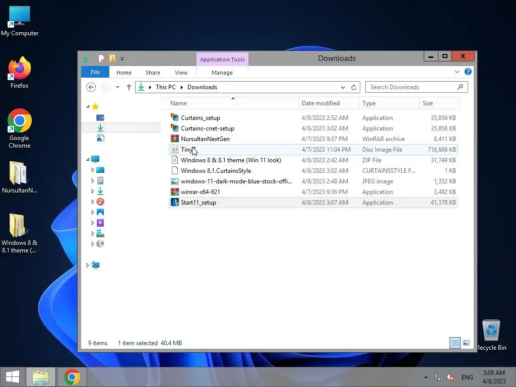This screenshot has height=387, width=516.
Task: Click the Properties icon in the quick access toolbar
Action: 101,58
